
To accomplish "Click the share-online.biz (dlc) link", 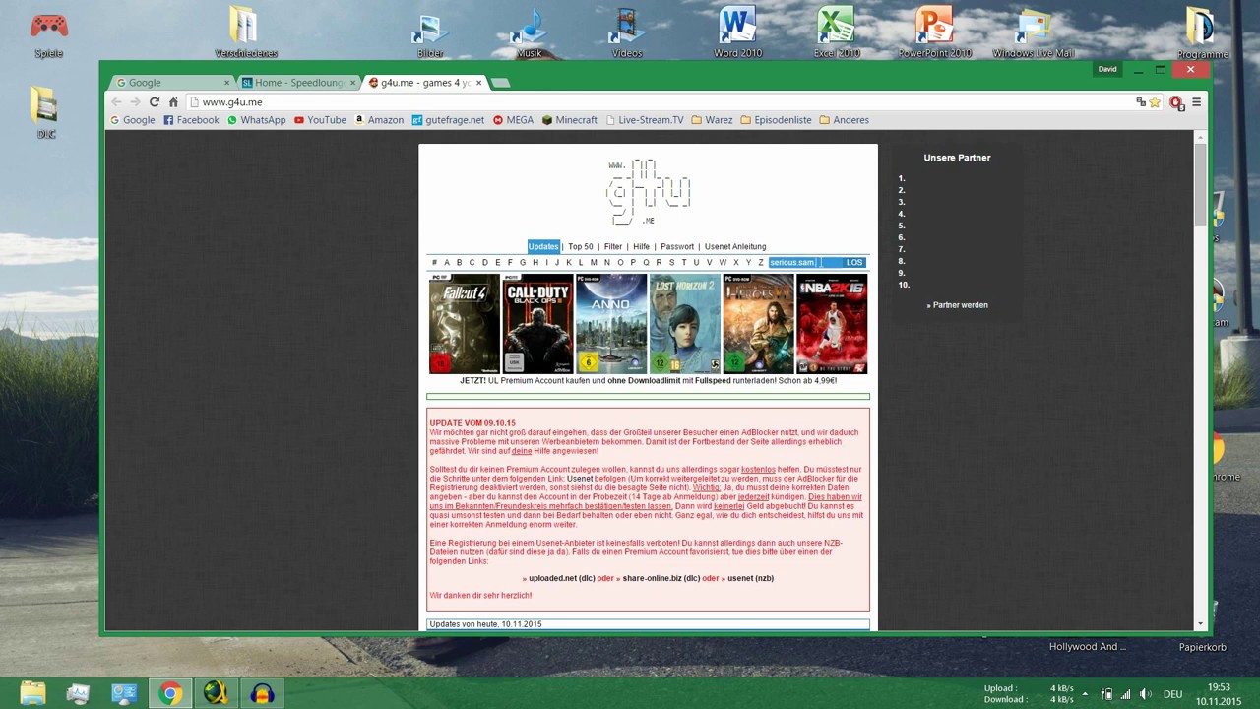I will pyautogui.click(x=661, y=578).
